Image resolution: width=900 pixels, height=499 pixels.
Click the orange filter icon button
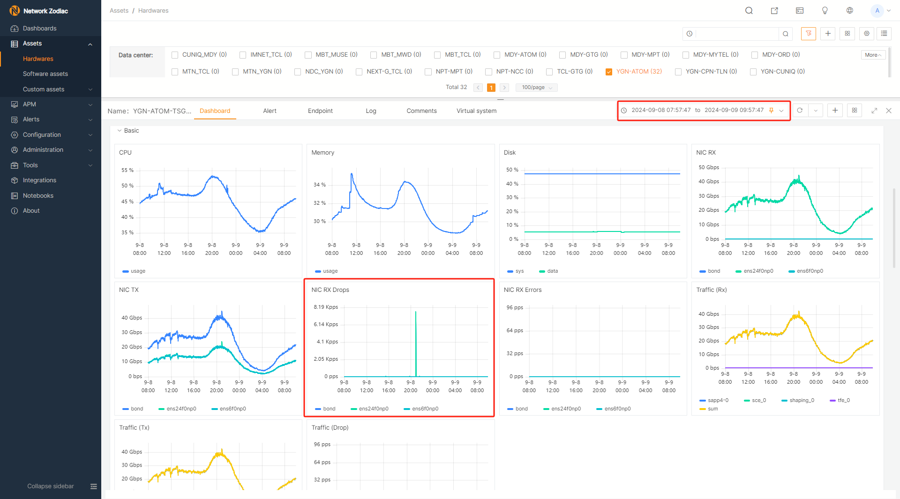tap(809, 34)
